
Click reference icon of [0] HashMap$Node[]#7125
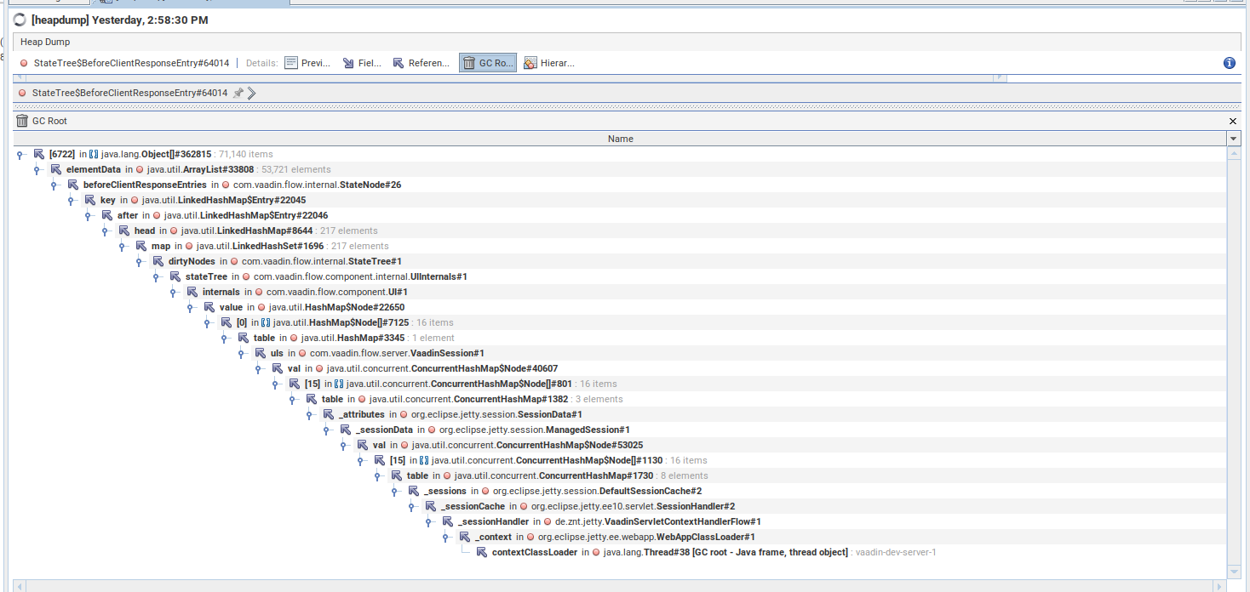(226, 322)
